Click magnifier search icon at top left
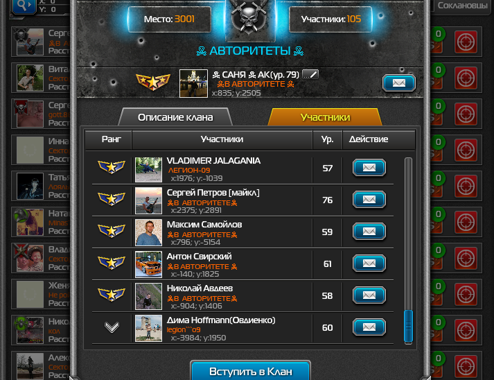 [x=24, y=6]
